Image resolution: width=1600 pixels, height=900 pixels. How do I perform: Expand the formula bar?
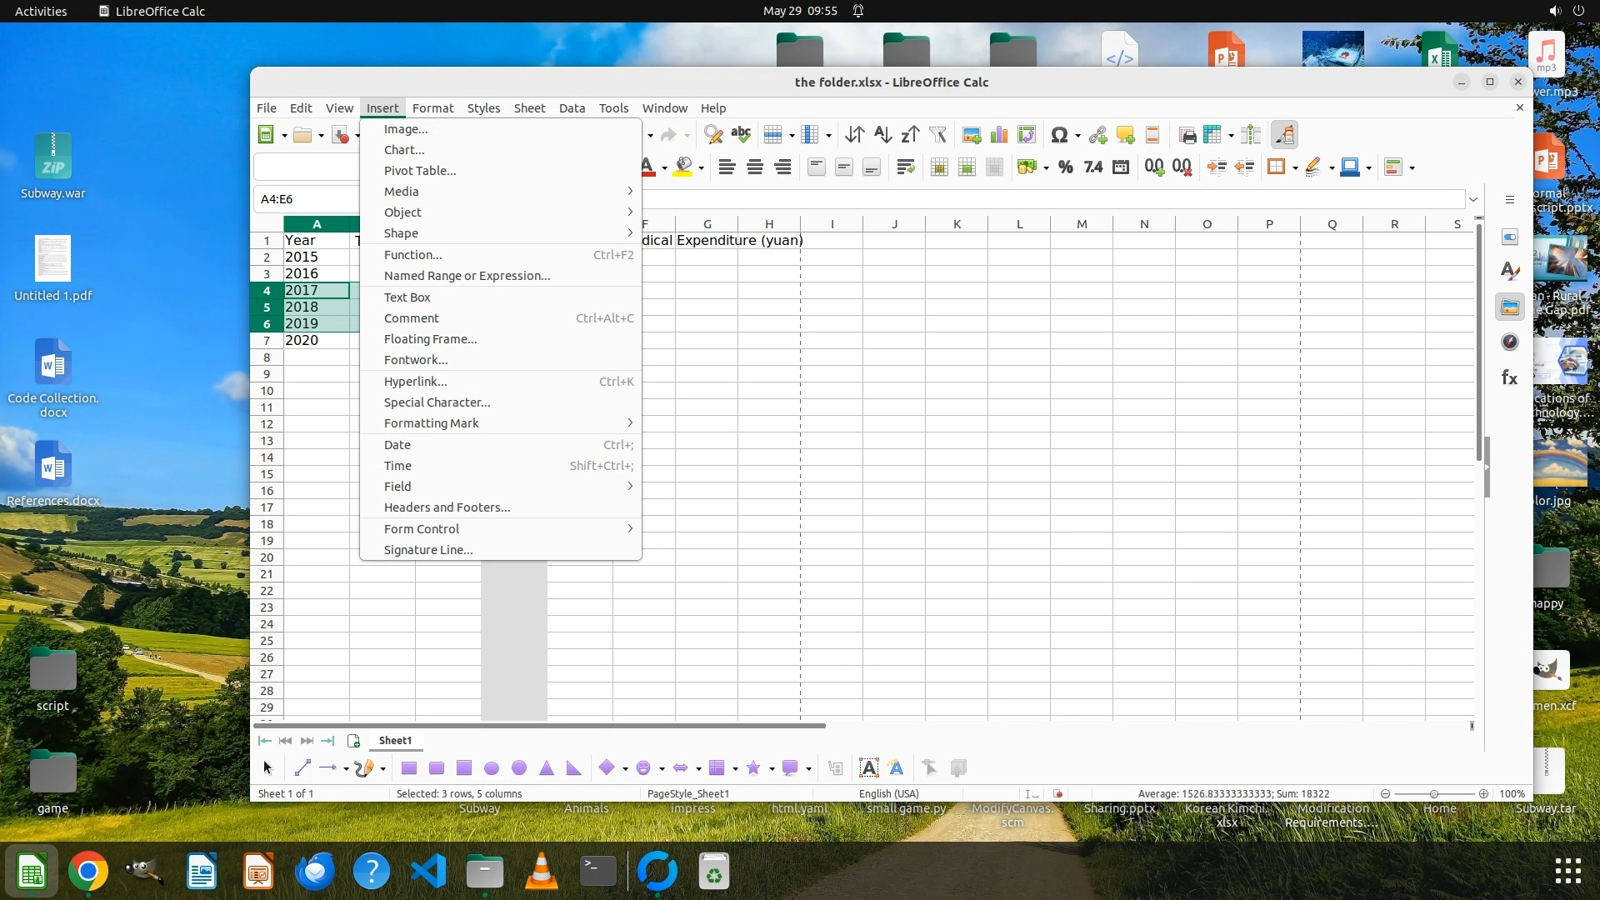pos(1473,199)
